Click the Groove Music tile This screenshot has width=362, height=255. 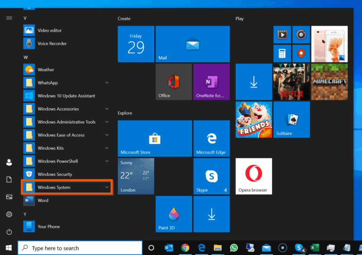pos(301,34)
